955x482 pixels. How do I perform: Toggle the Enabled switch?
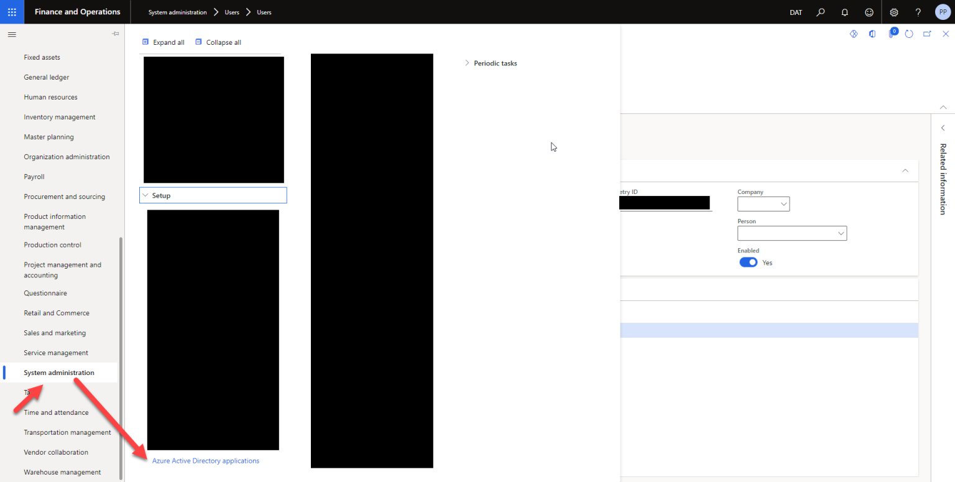coord(748,262)
